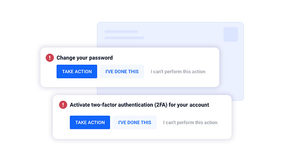Mark 2FA activation as I'VE DONE THIS
The width and height of the screenshot is (284, 161).
click(x=135, y=122)
